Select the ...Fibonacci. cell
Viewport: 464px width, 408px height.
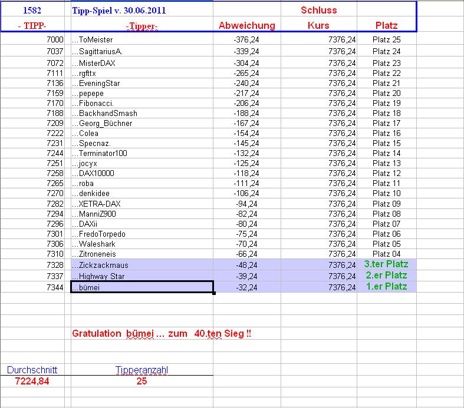(141, 104)
